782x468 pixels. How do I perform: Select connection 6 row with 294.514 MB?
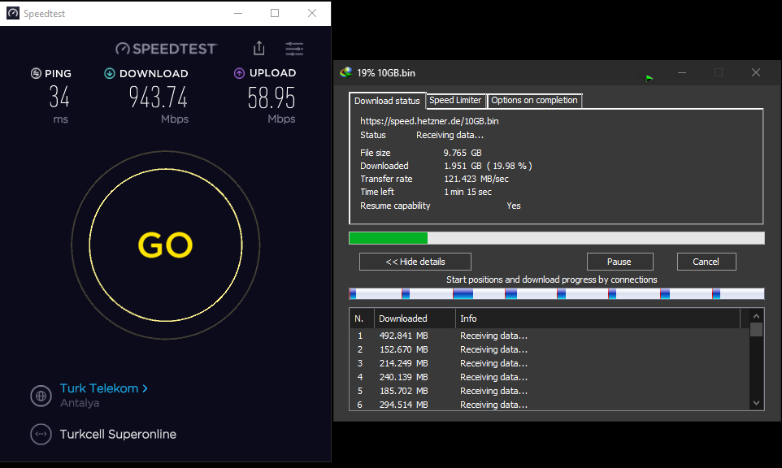click(x=550, y=405)
